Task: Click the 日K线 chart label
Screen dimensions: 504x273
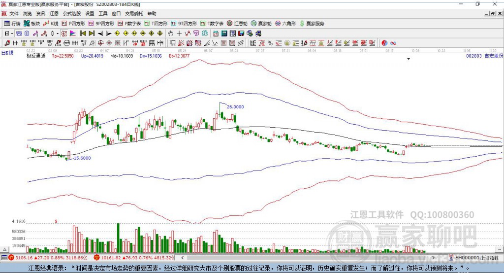Action: [7, 53]
